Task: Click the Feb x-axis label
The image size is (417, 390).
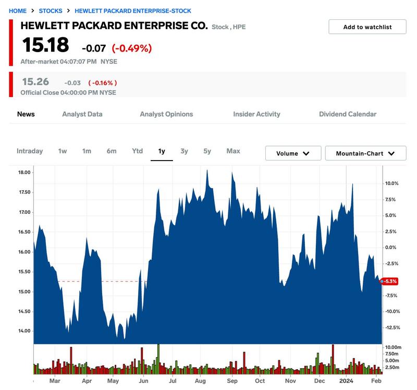Action: point(376,381)
